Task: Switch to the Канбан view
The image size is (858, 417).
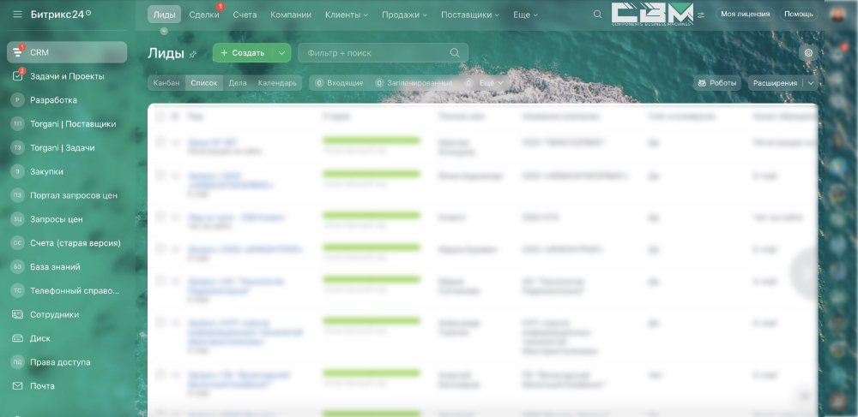Action: click(166, 83)
